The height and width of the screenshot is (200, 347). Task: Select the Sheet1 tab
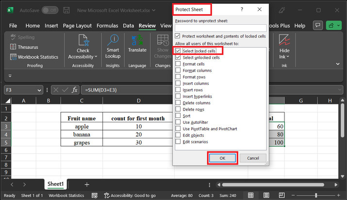tap(55, 184)
